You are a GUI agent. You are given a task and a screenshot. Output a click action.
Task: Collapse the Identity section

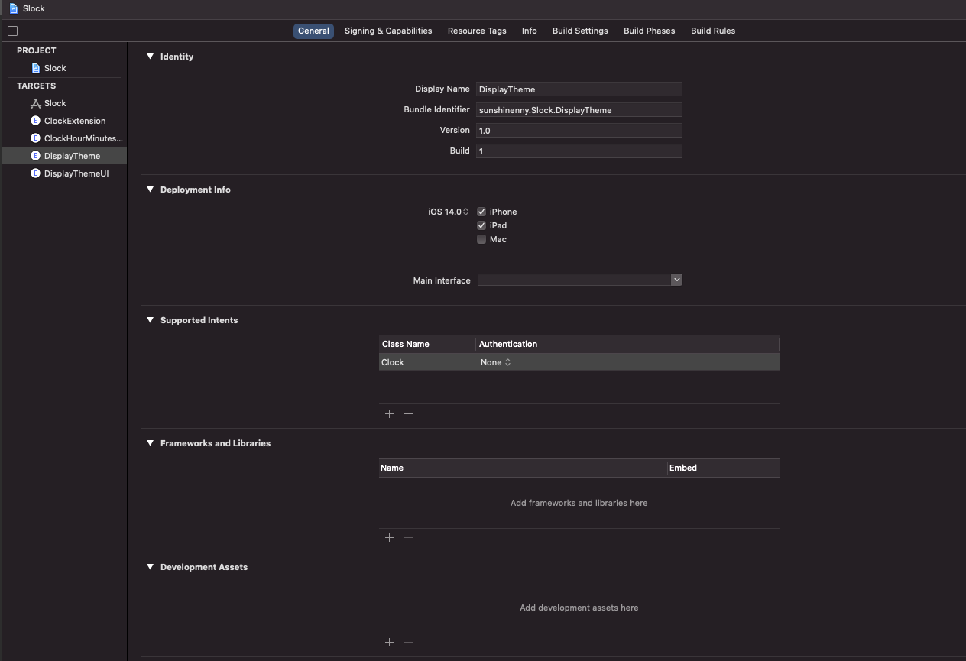coord(150,57)
